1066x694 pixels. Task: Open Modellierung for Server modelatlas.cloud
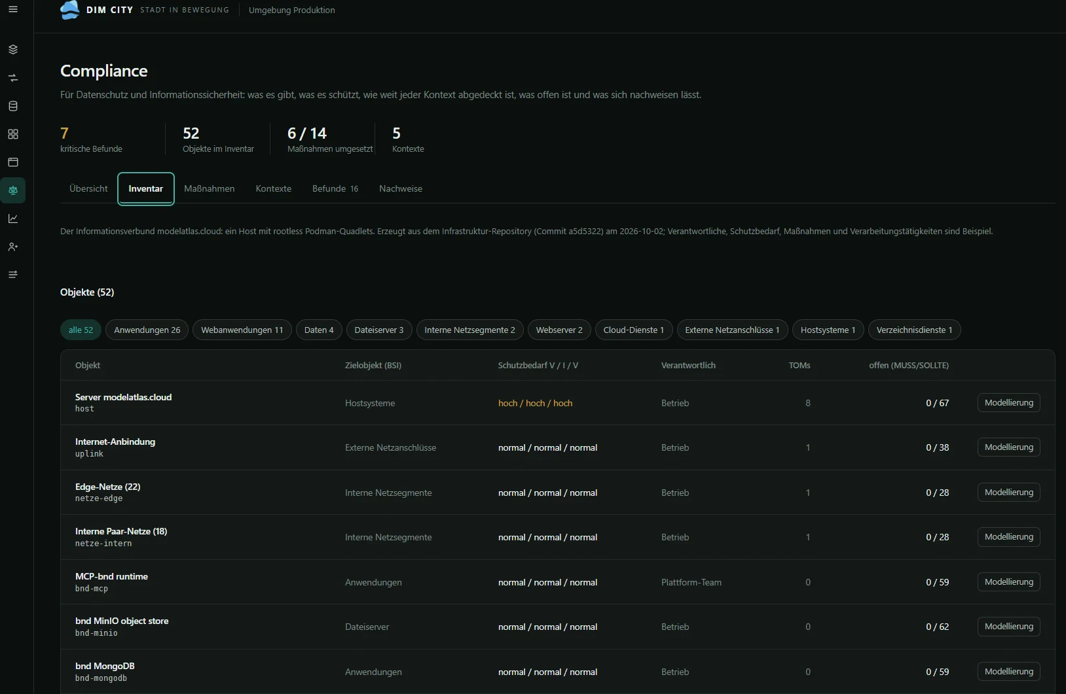[1009, 403]
